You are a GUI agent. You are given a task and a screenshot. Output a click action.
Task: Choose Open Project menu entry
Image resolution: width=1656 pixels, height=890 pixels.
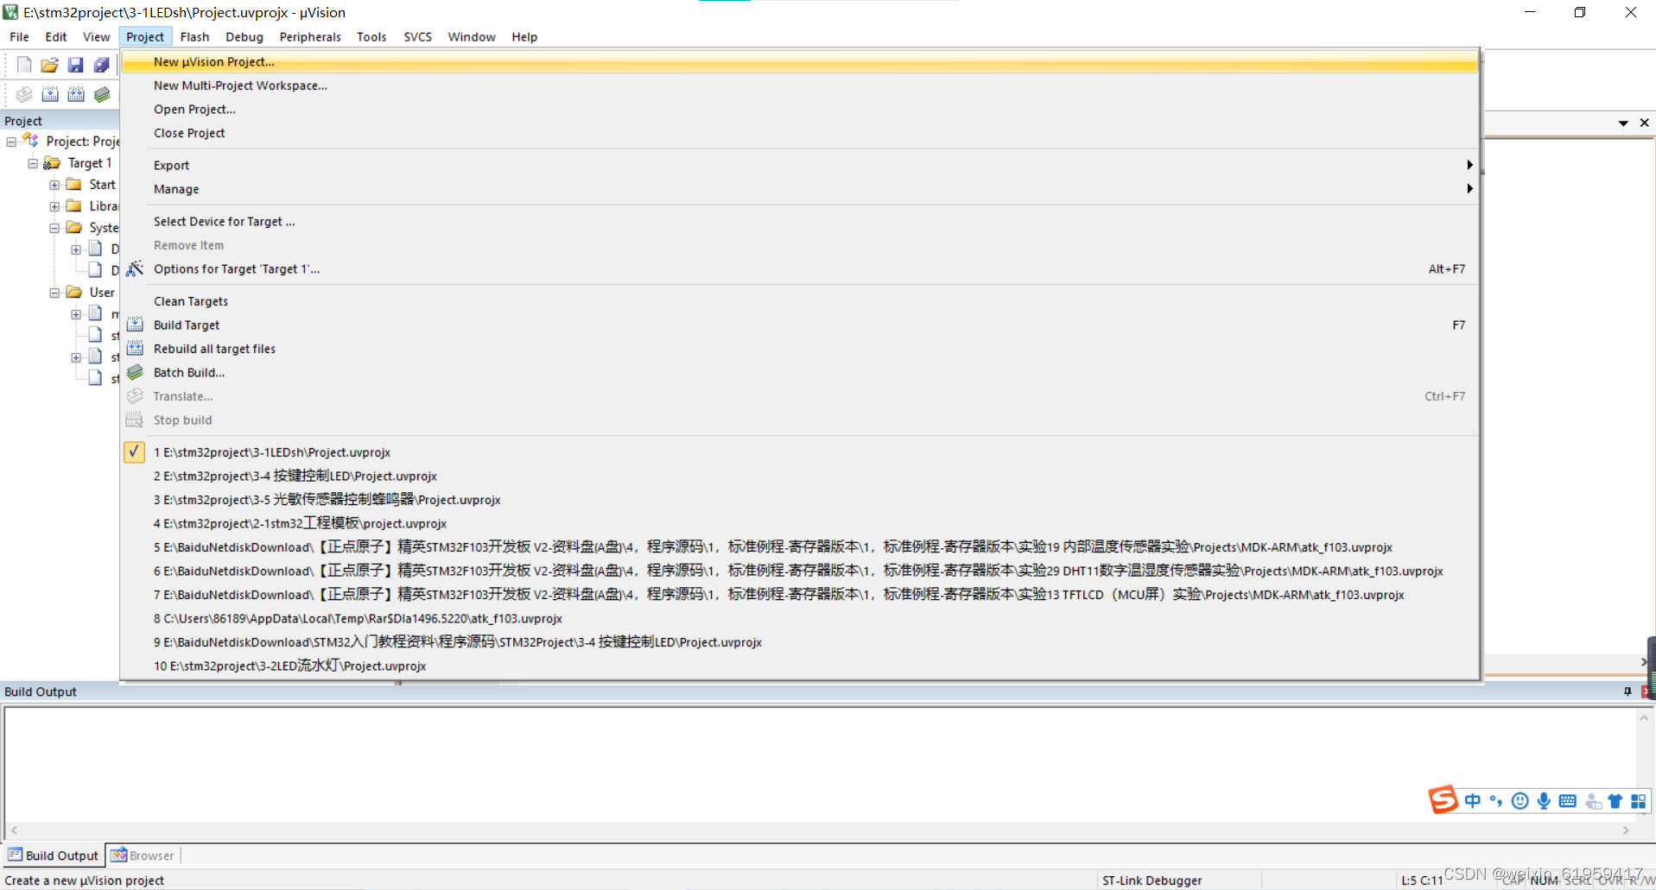(x=799, y=109)
